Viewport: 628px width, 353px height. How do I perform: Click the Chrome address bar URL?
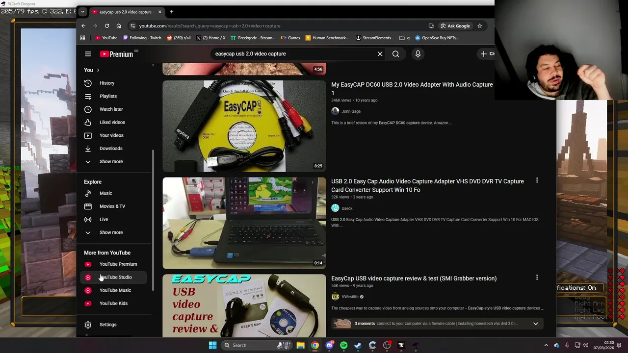coord(209,26)
